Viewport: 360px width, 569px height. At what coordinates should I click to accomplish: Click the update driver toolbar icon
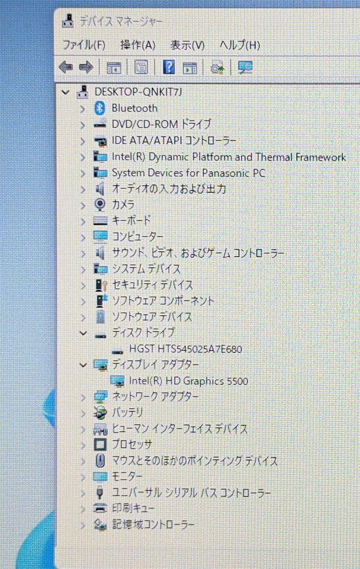click(x=217, y=67)
